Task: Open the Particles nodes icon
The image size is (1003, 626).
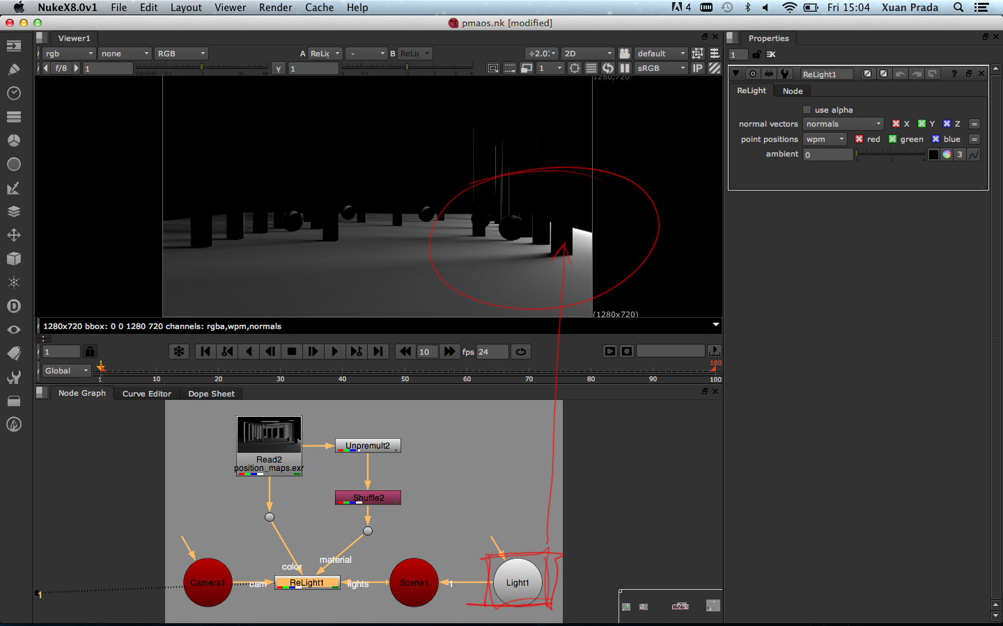Action: click(x=13, y=282)
